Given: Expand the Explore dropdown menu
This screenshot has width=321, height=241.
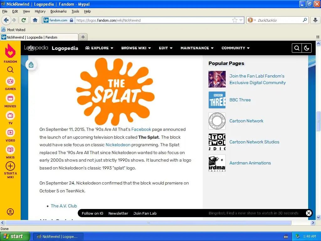Looking at the screenshot, I should [99, 48].
